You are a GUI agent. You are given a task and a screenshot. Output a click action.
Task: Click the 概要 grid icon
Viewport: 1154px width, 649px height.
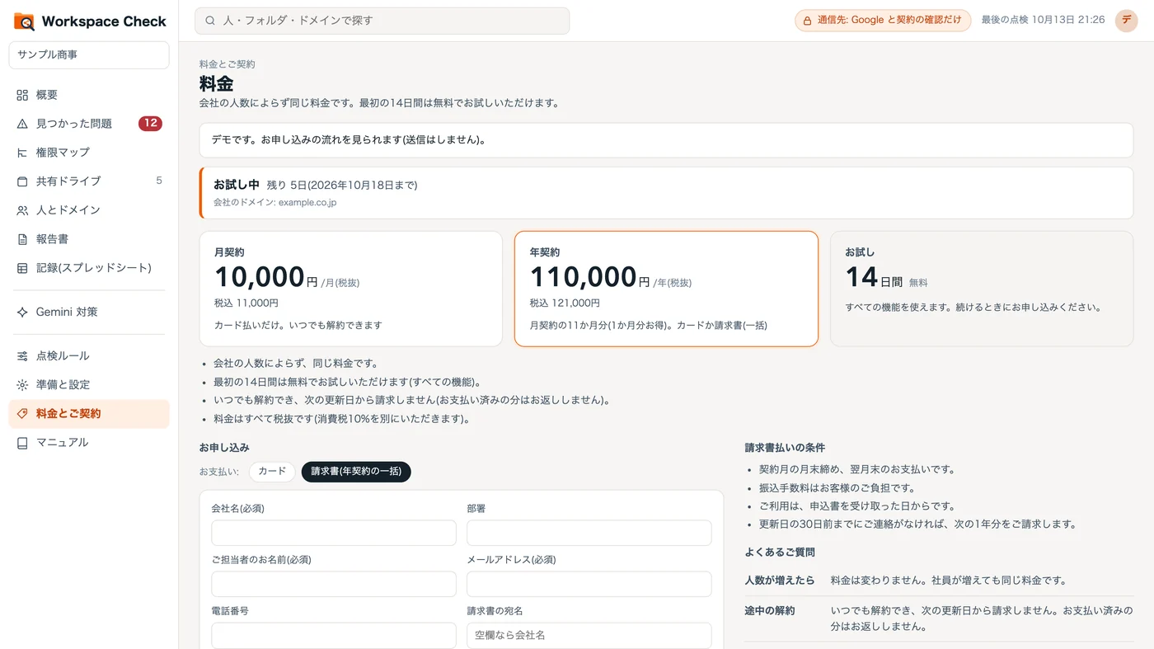click(x=22, y=95)
